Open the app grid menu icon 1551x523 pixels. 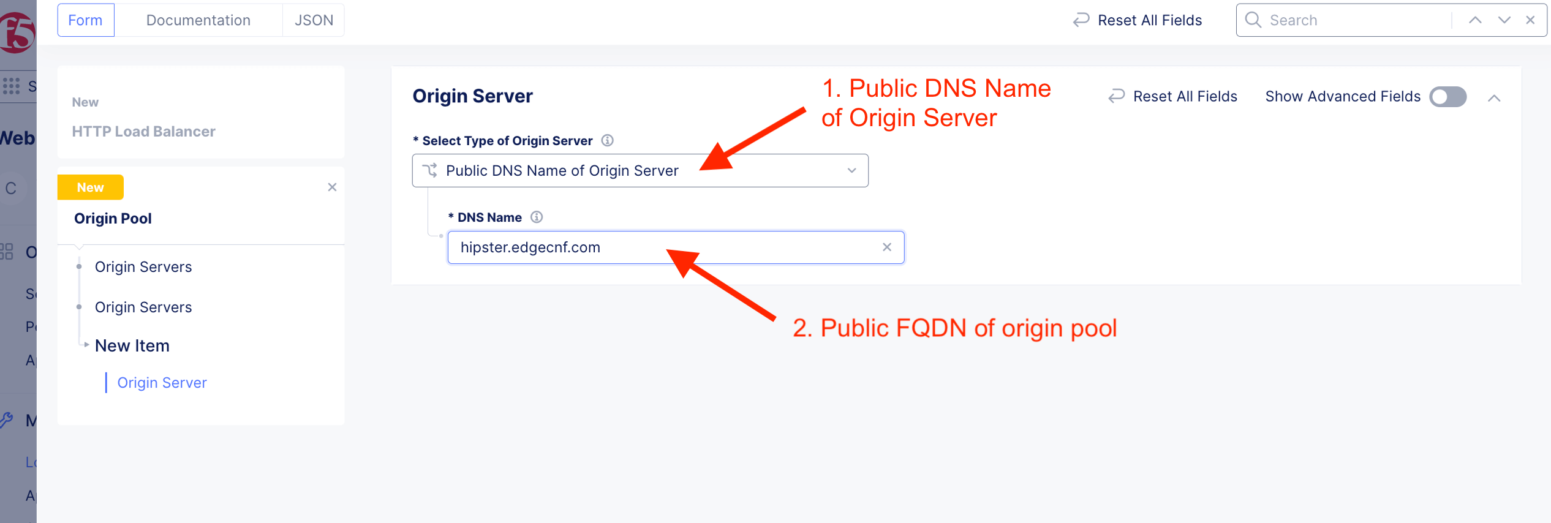coord(11,86)
